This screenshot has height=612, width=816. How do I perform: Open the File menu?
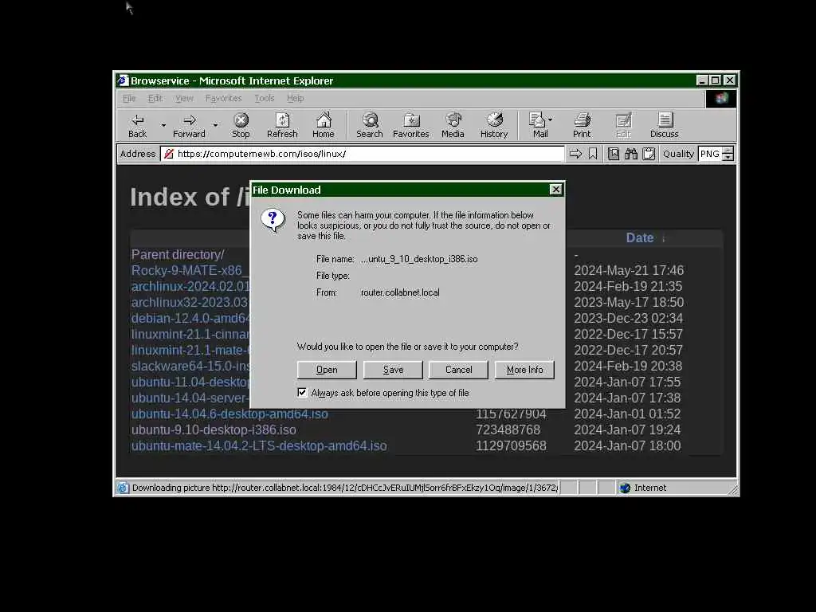click(x=129, y=98)
